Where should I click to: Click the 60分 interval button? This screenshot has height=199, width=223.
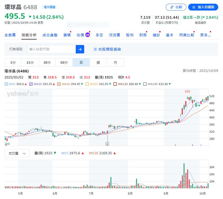point(64,63)
